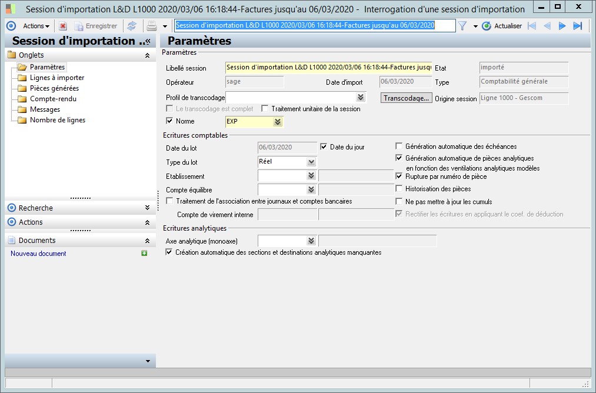Select the Paramètres tab item
This screenshot has height=393, width=596.
[x=47, y=67]
